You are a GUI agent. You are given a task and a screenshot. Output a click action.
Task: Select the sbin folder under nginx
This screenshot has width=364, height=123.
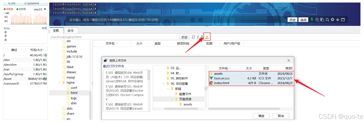[x=74, y=103]
